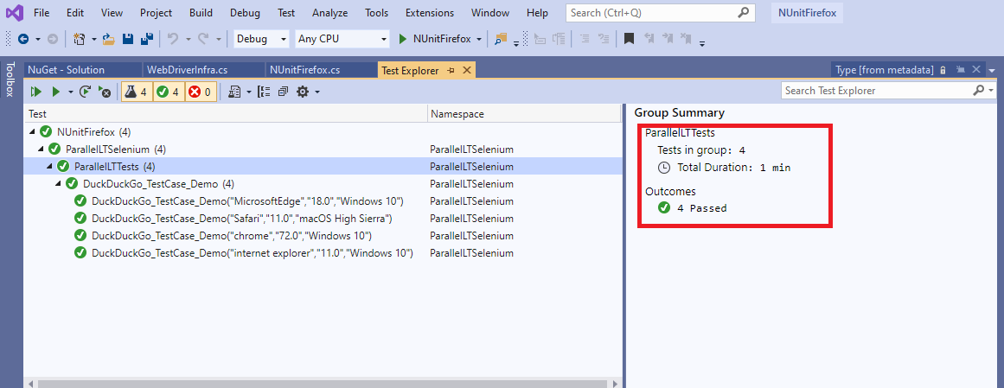Open the File menu
The image size is (1004, 388).
tap(41, 13)
